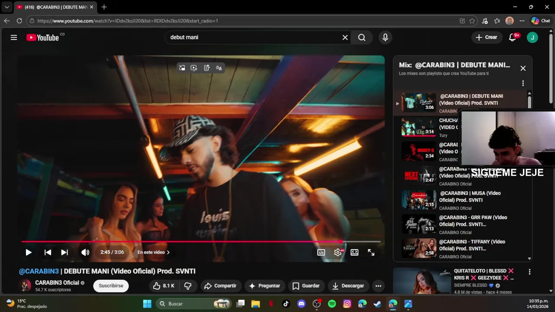Go to YouTube home via logo
The width and height of the screenshot is (555, 312).
(42, 37)
